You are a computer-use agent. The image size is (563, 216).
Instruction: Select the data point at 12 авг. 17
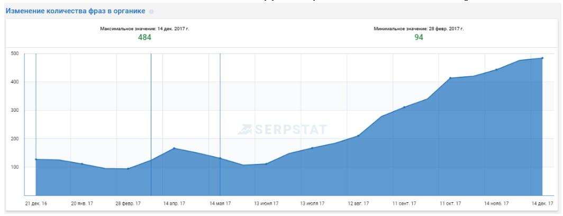pos(358,136)
